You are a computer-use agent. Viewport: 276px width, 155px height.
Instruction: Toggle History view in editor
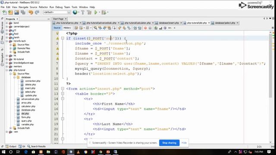pyautogui.click(x=67, y=28)
